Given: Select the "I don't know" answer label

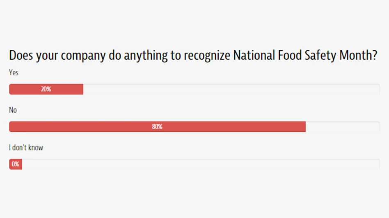Looking at the screenshot, I should (x=26, y=148).
